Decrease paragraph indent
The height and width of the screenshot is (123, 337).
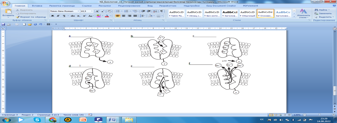pos(143,11)
